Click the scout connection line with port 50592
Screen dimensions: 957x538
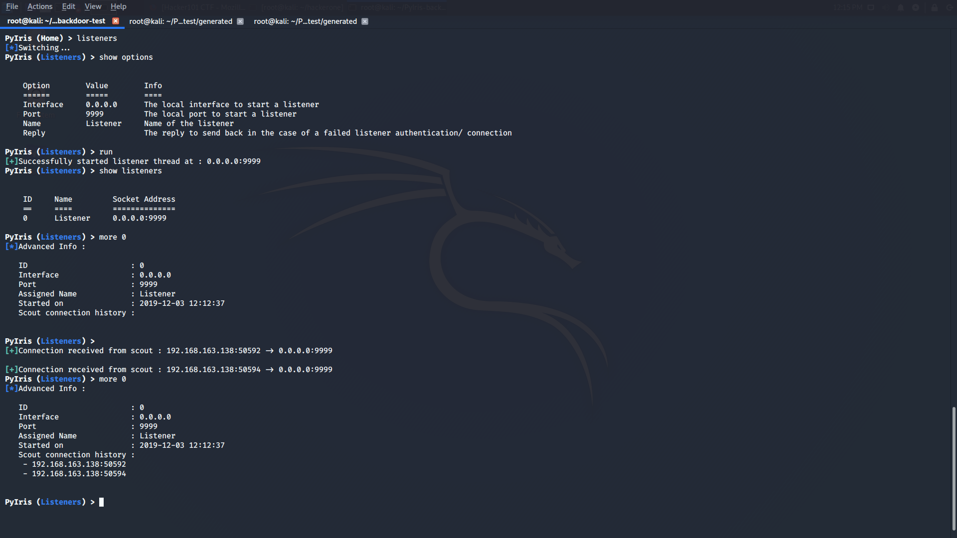(x=168, y=351)
